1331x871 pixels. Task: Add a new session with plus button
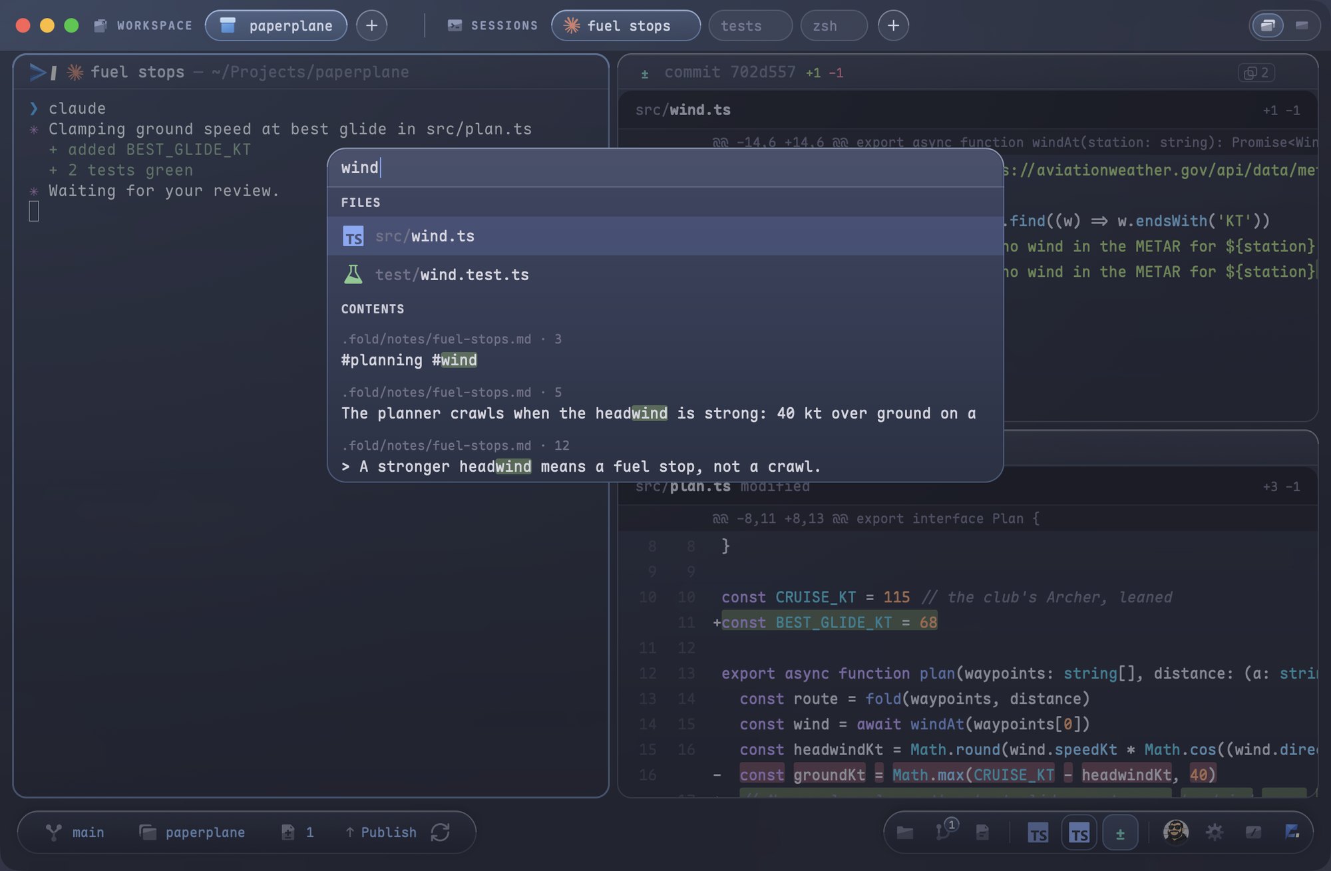[x=893, y=25]
